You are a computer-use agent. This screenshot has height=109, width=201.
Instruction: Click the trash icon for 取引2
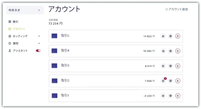(177, 81)
